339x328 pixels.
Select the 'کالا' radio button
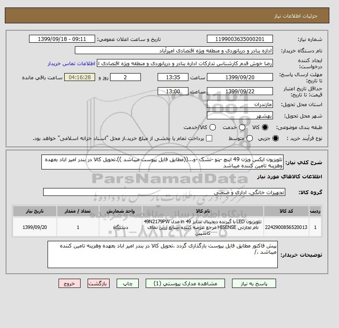[x=265, y=127]
